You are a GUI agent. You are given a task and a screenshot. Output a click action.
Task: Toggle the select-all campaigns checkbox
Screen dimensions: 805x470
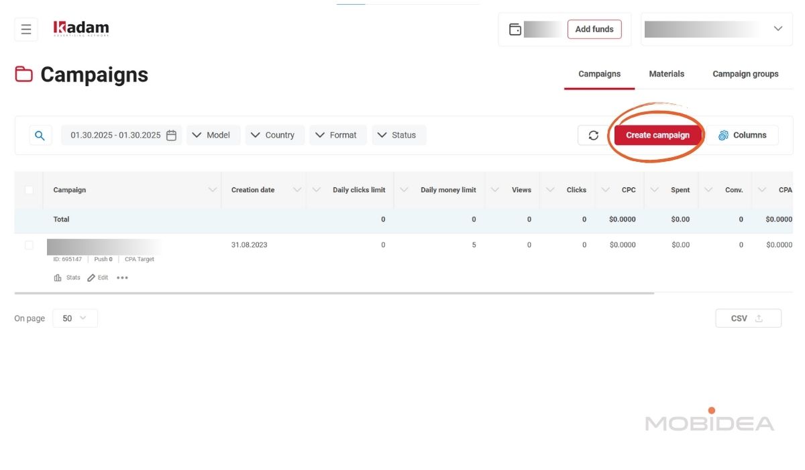tap(29, 190)
